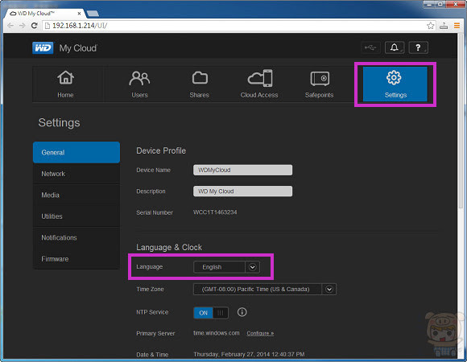Open the Firmware settings
The height and width of the screenshot is (362, 467).
click(76, 259)
